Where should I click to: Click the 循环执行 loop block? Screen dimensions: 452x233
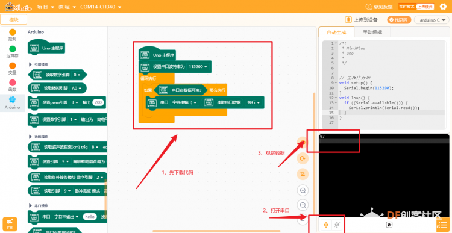tap(148, 78)
